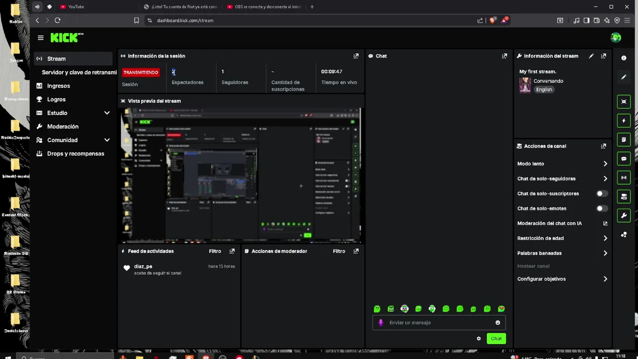Insert the heart-eyes green emote
638x359 pixels.
(501, 309)
